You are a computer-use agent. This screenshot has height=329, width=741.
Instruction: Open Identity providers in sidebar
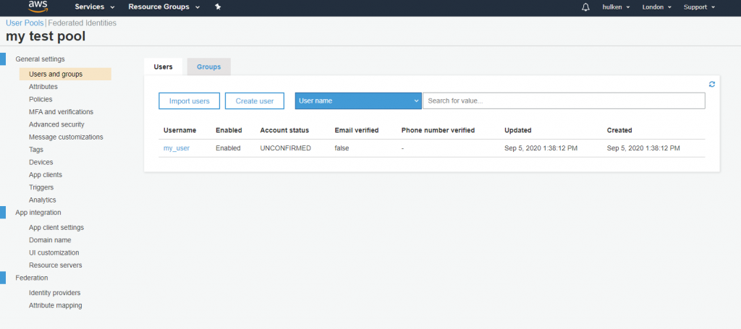pos(55,293)
